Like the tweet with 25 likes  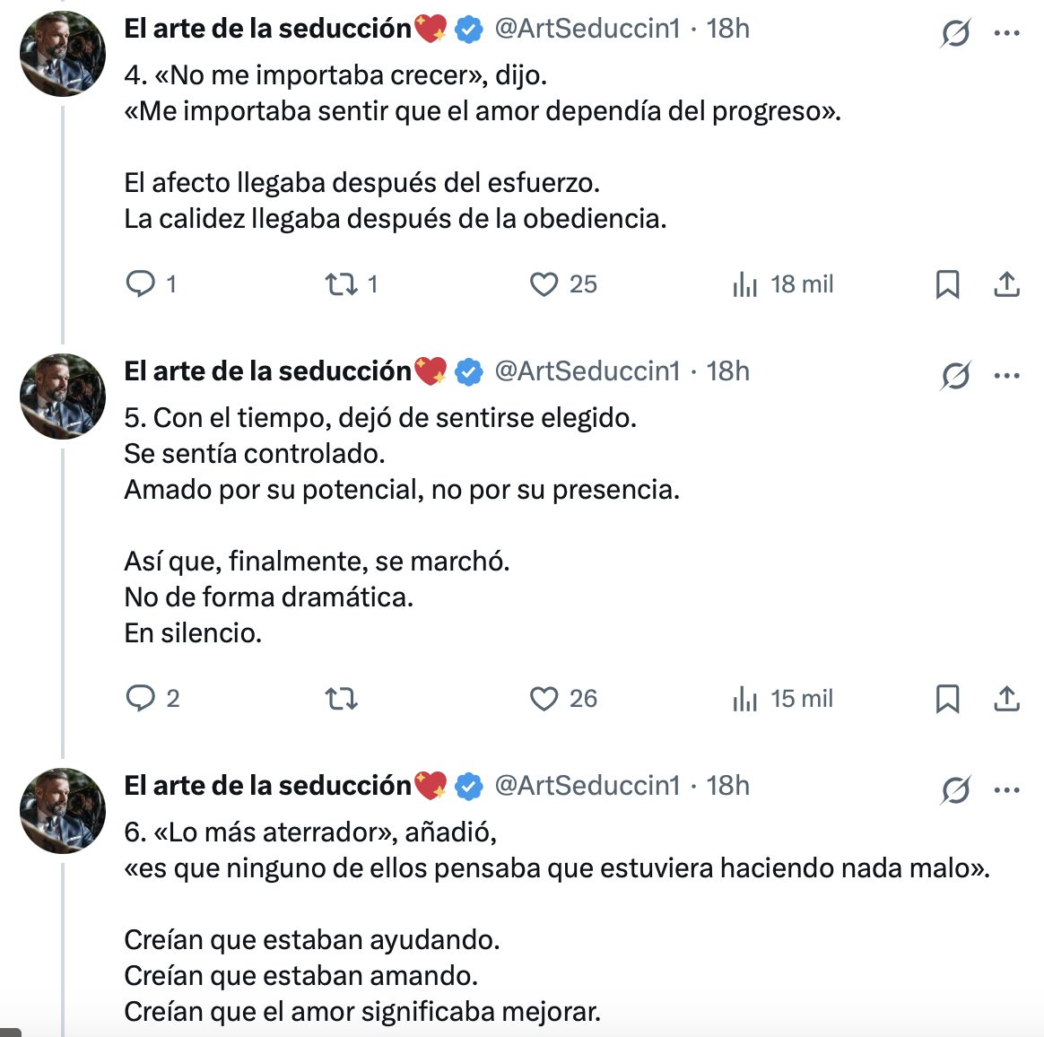click(544, 284)
